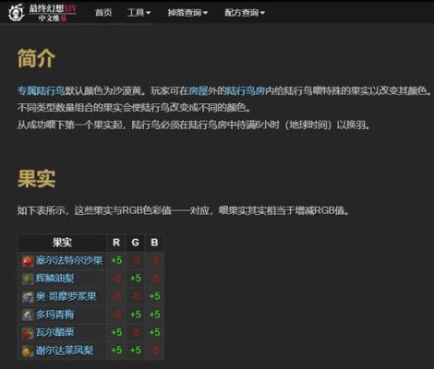Select the R value +5 for 瓦尔醋栗
This screenshot has width=434, height=369.
[116, 332]
